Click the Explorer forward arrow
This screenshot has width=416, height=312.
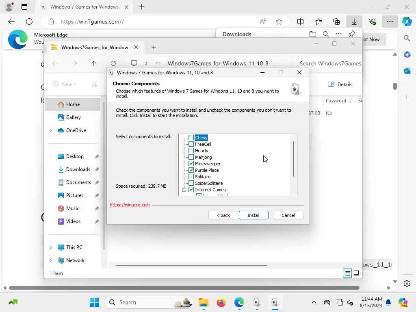tap(74, 63)
